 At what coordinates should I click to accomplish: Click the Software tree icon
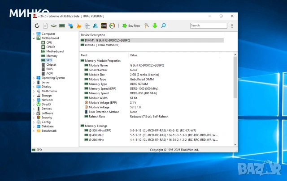click(39, 113)
